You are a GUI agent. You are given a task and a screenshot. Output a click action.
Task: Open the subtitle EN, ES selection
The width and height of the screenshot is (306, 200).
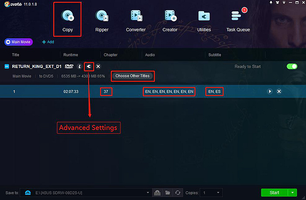(214, 92)
